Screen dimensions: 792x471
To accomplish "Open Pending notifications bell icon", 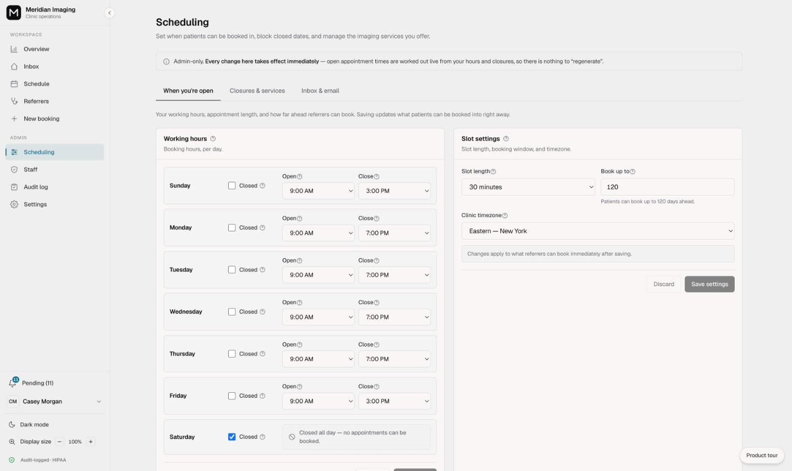I will coord(13,383).
